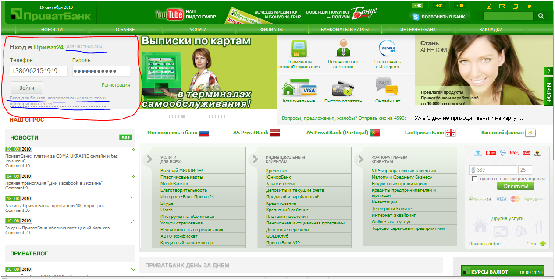Open the УСЛУГИ menu item
This screenshot has height=280, width=555.
point(198,30)
